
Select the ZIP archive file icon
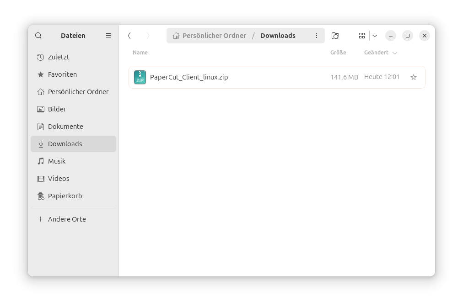(x=140, y=77)
